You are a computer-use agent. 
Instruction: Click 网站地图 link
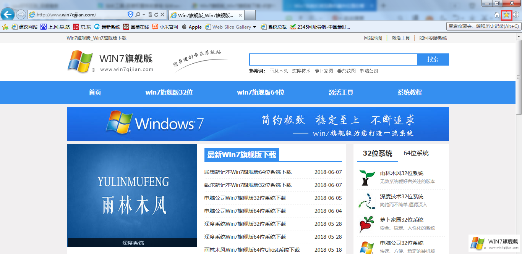click(x=373, y=38)
